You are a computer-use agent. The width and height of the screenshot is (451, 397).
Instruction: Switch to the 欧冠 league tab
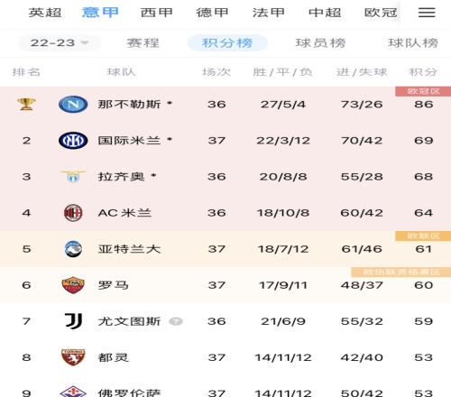(381, 13)
